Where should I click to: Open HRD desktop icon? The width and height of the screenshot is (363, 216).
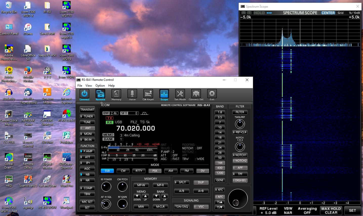click(9, 181)
